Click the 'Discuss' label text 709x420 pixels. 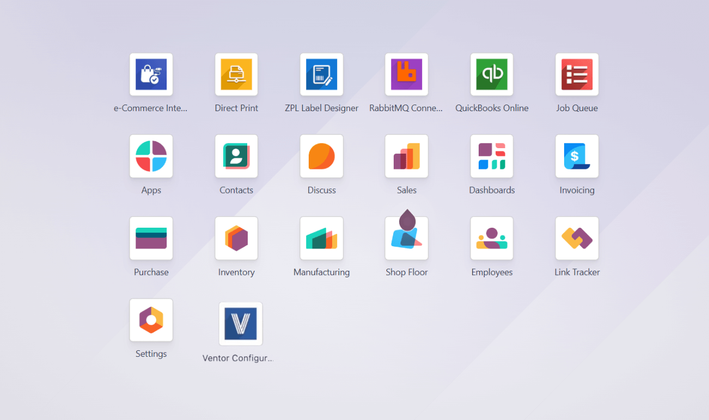321,190
